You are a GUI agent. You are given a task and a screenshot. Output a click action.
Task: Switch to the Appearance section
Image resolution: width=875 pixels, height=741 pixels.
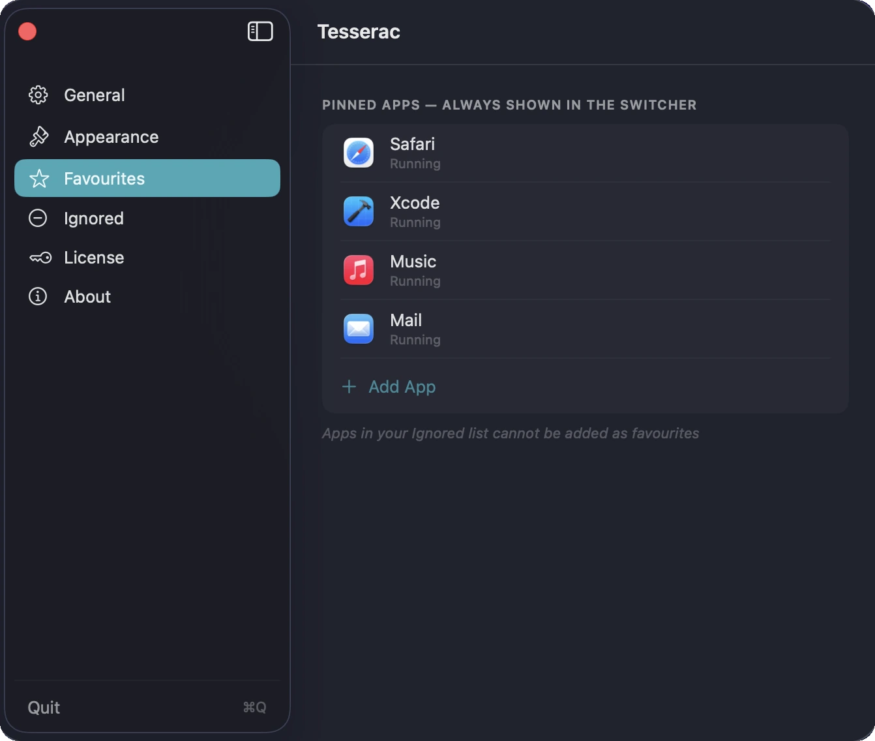(147, 137)
